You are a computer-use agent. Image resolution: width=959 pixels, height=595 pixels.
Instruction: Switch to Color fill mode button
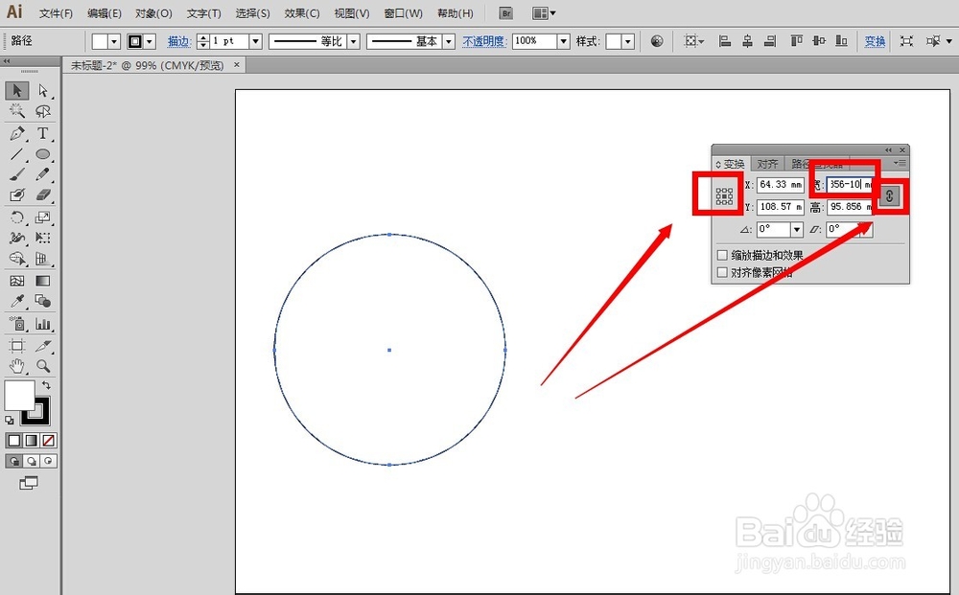coord(14,441)
